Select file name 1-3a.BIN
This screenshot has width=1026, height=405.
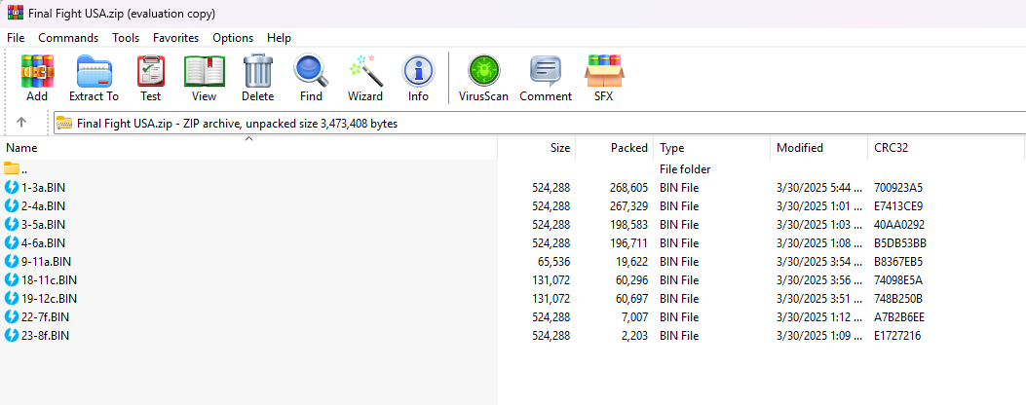43,188
